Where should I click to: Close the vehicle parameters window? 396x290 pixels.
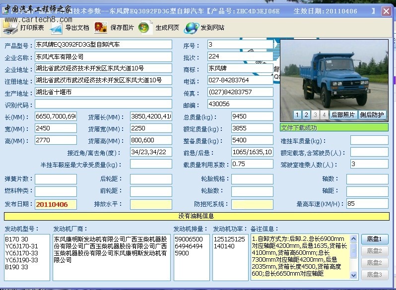386,11
